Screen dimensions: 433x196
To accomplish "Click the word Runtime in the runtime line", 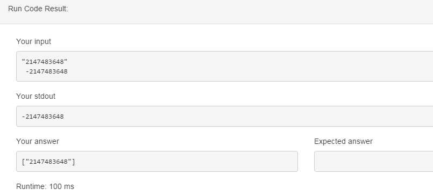I will pos(31,187).
